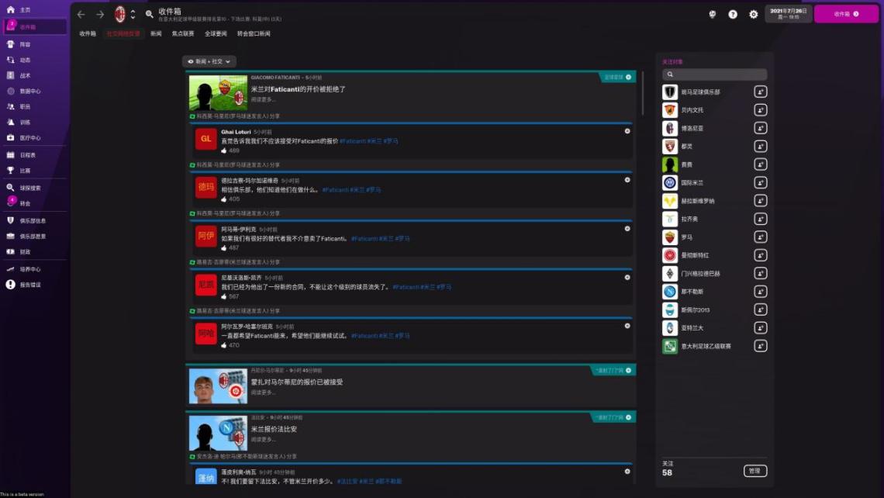Go forward with the right arrow
This screenshot has width=884, height=498.
pos(100,14)
